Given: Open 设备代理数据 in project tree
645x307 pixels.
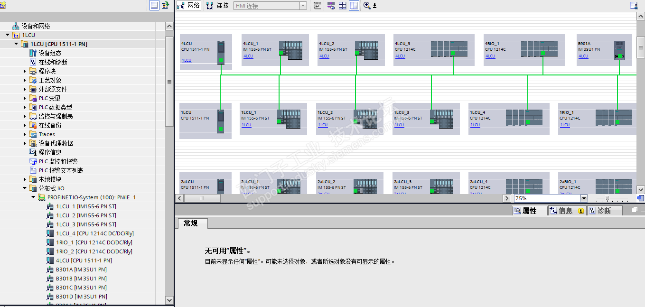Looking at the screenshot, I should [56, 143].
